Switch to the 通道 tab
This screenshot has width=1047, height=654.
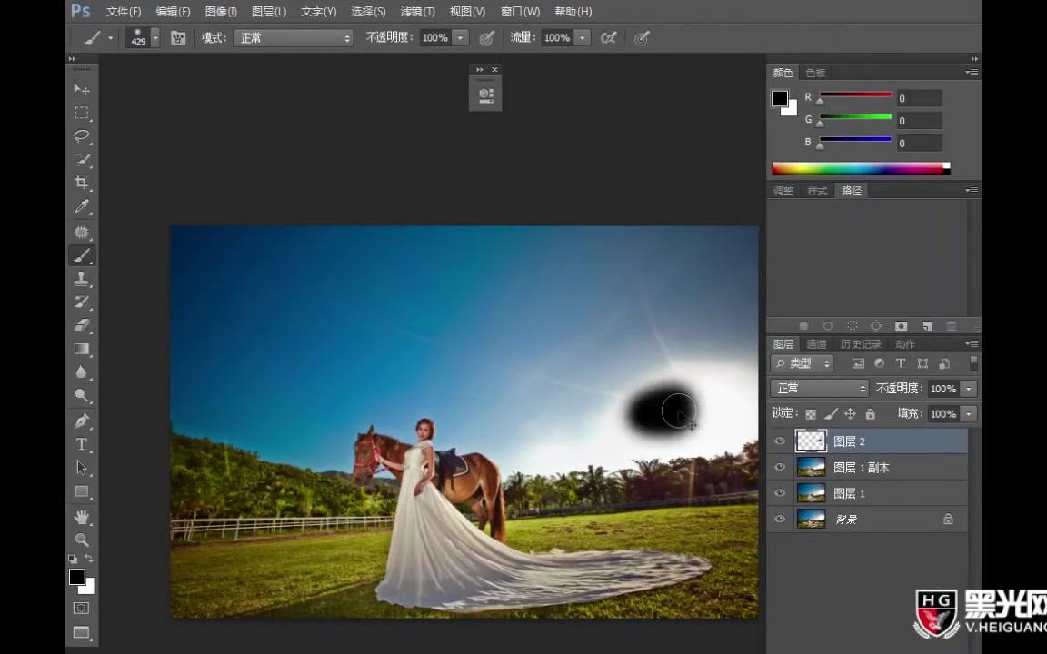(816, 343)
